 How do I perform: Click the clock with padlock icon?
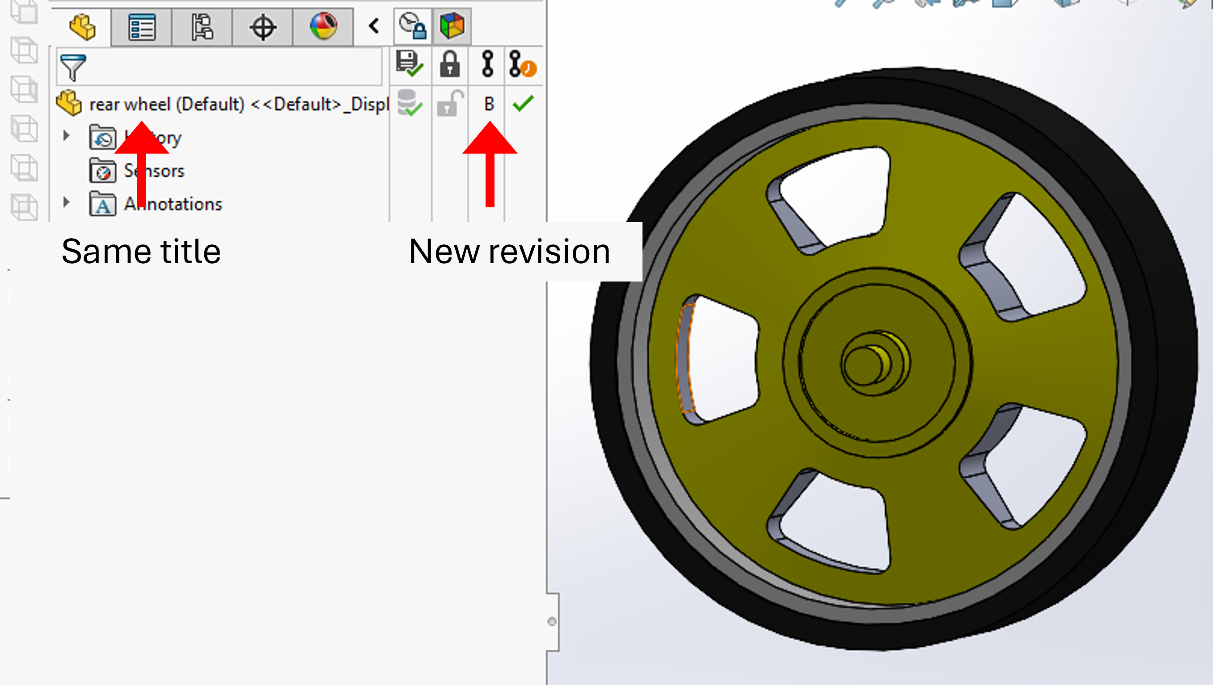413,26
